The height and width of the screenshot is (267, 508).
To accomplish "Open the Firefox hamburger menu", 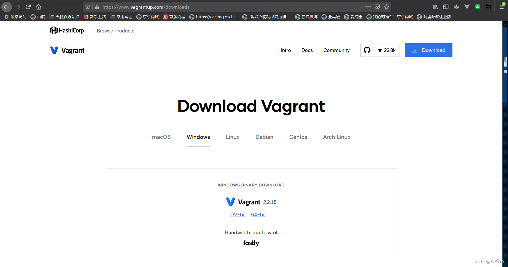I will [502, 7].
